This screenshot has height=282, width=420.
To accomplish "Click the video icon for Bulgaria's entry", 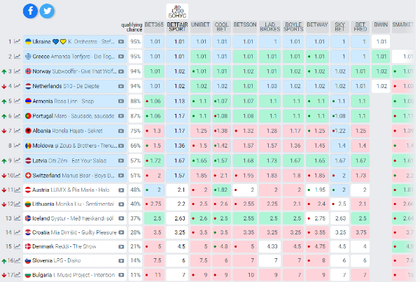I will click(120, 276).
